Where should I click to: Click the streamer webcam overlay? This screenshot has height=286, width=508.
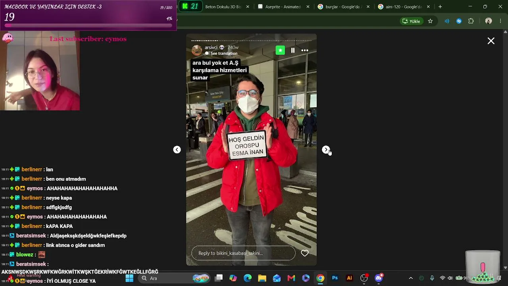tap(40, 71)
